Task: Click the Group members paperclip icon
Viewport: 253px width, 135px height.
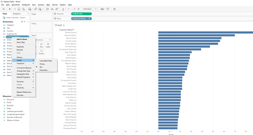Action: [69, 9]
